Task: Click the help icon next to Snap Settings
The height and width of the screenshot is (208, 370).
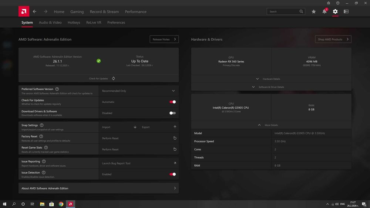Action: coord(41,125)
